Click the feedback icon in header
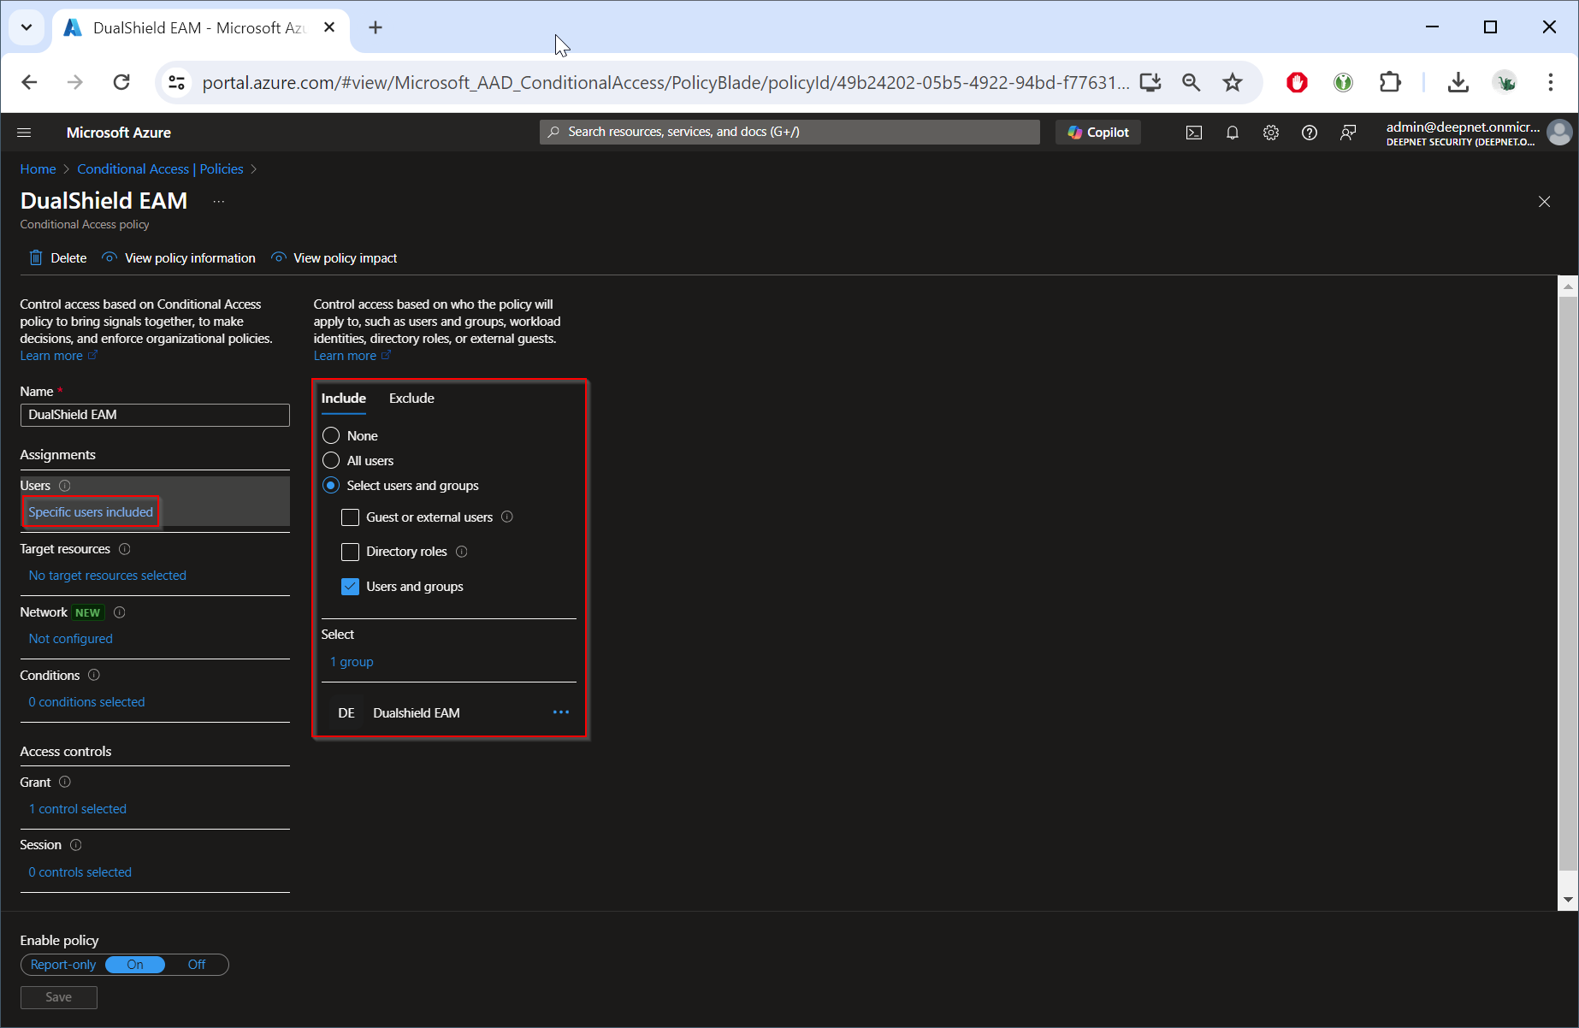The image size is (1579, 1028). point(1348,133)
